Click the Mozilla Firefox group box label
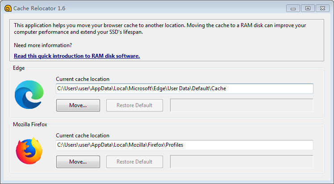The image size is (334, 184). pyautogui.click(x=30, y=124)
